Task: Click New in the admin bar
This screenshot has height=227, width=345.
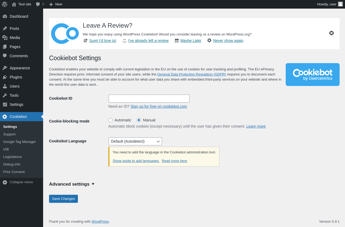Action: (x=59, y=4)
